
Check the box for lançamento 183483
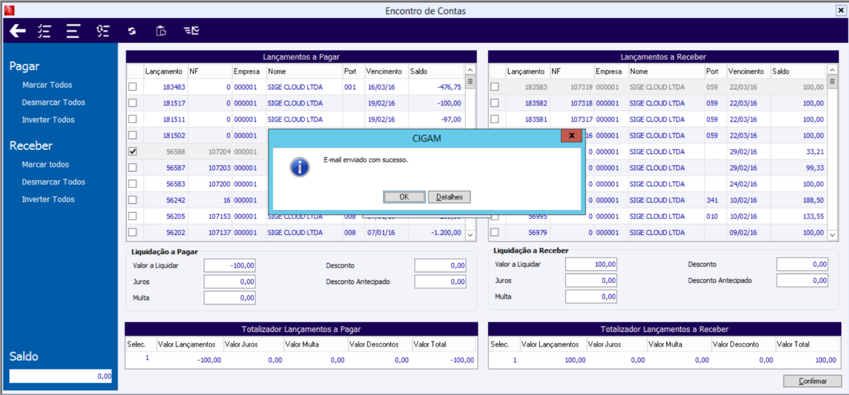point(132,87)
